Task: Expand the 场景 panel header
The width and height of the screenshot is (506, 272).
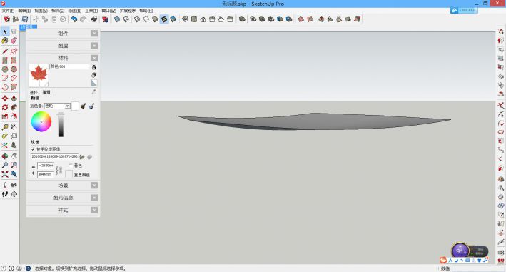Action: [63, 185]
